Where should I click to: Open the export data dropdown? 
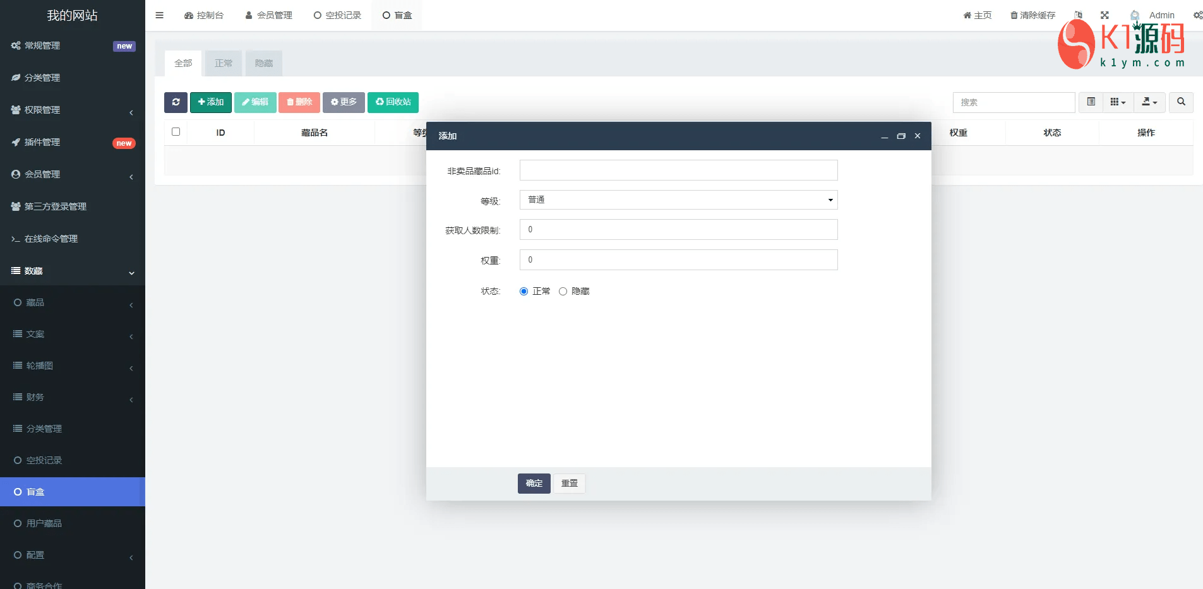[x=1149, y=102]
